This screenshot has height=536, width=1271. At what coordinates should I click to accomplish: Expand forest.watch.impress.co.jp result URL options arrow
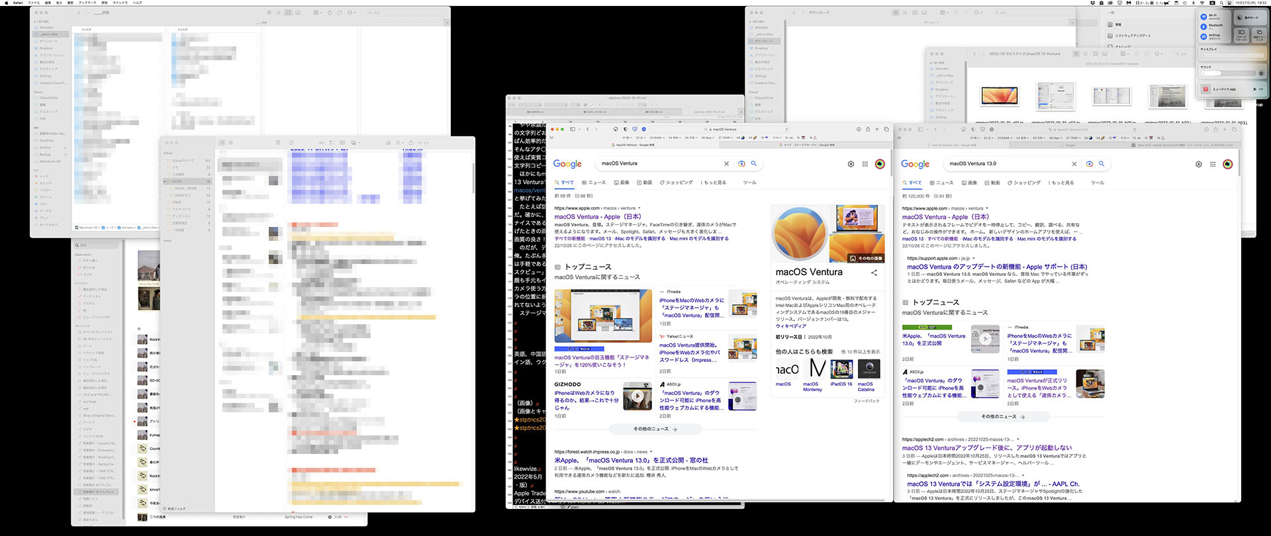pos(651,452)
